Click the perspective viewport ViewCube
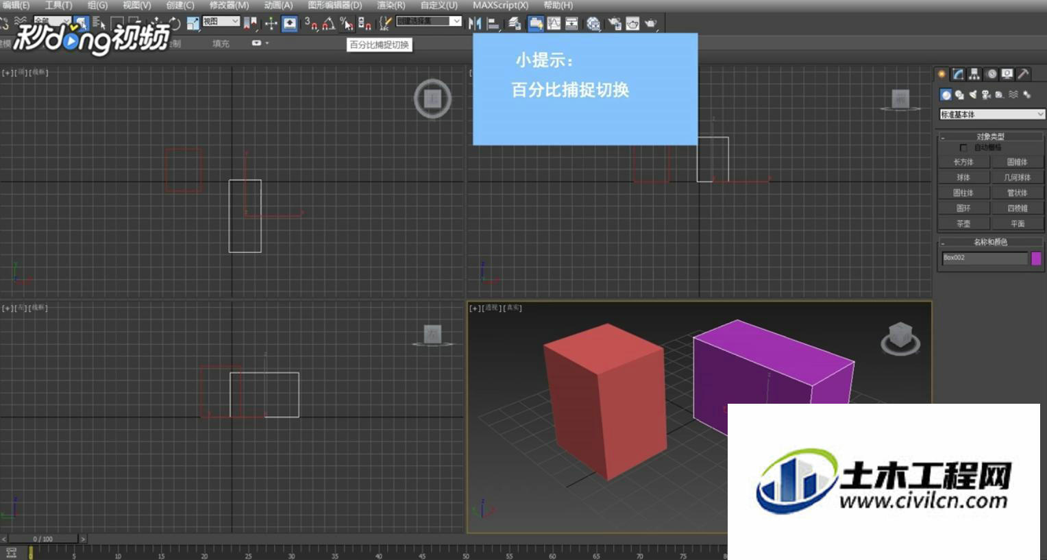Viewport: 1047px width, 560px height. (900, 338)
